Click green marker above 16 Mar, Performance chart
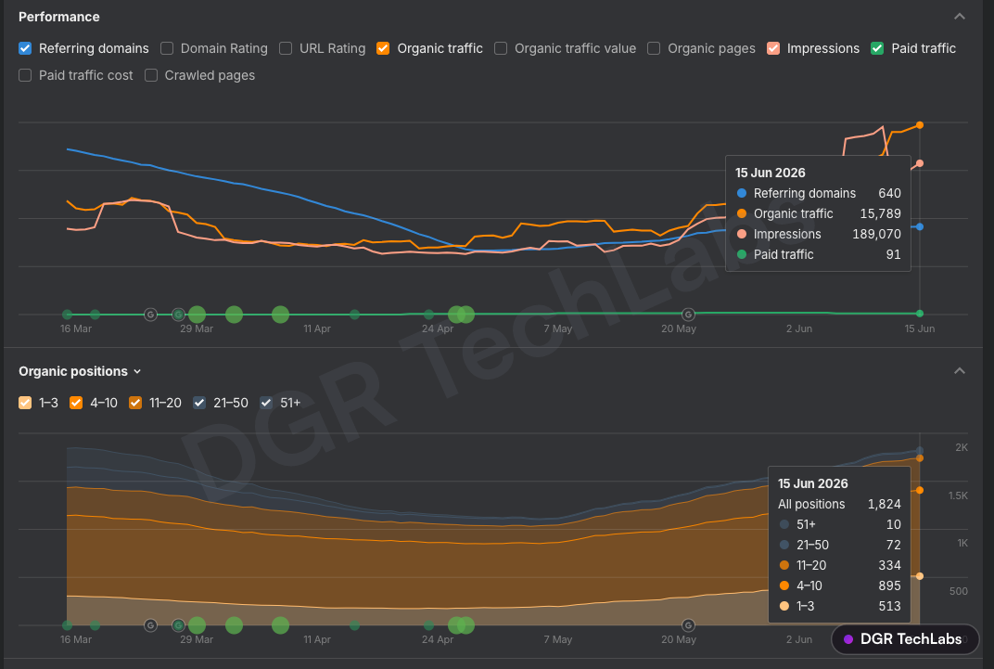Viewport: 994px width, 669px height. point(67,315)
